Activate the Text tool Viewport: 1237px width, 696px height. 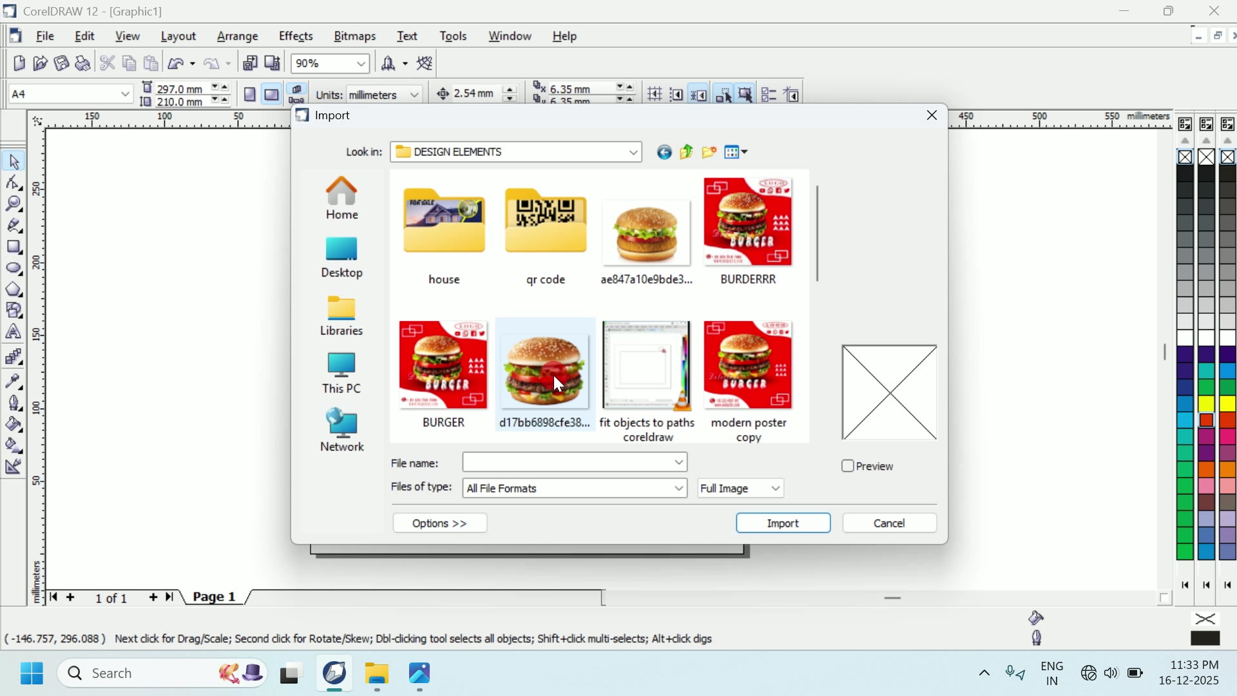coord(14,333)
